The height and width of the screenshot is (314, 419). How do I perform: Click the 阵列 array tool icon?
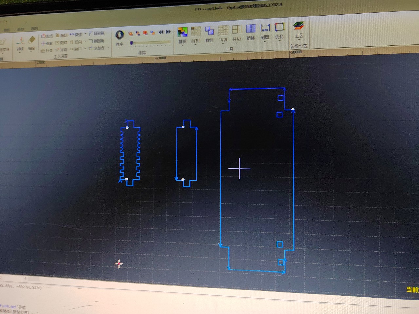(x=196, y=32)
